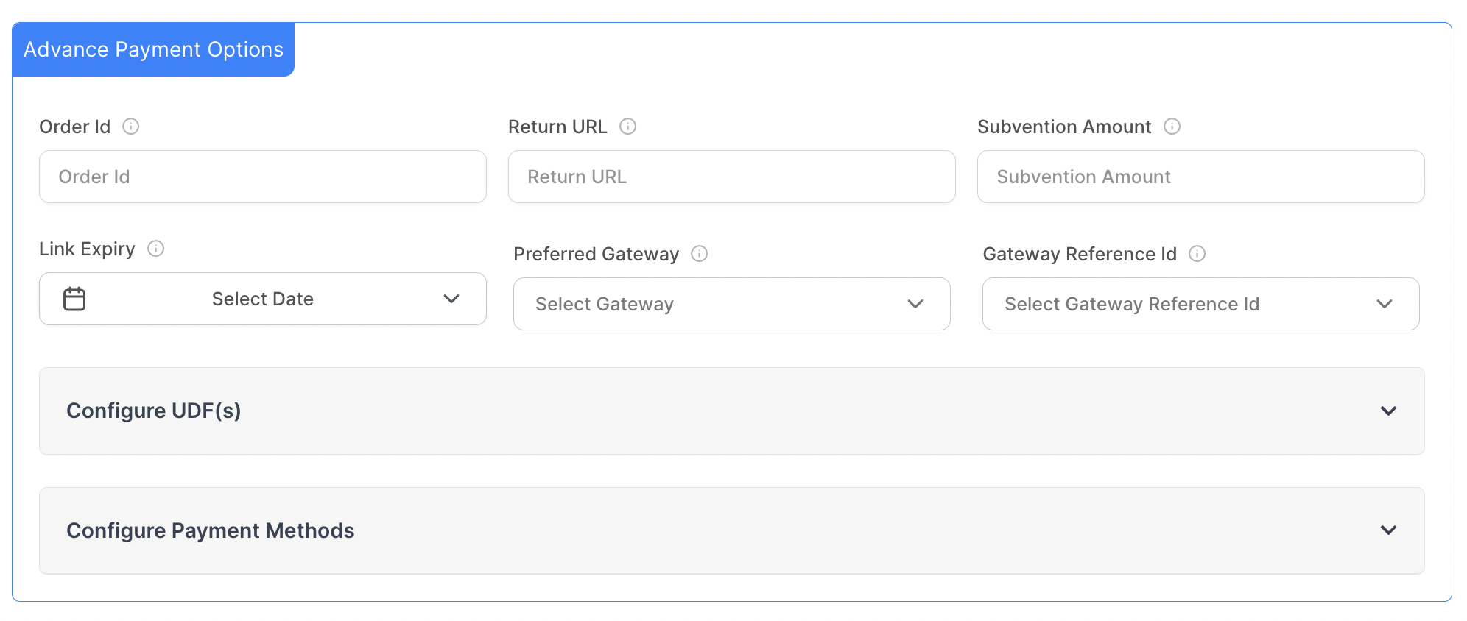Click the Link Expiry info icon
The image size is (1467, 621).
[x=155, y=249]
